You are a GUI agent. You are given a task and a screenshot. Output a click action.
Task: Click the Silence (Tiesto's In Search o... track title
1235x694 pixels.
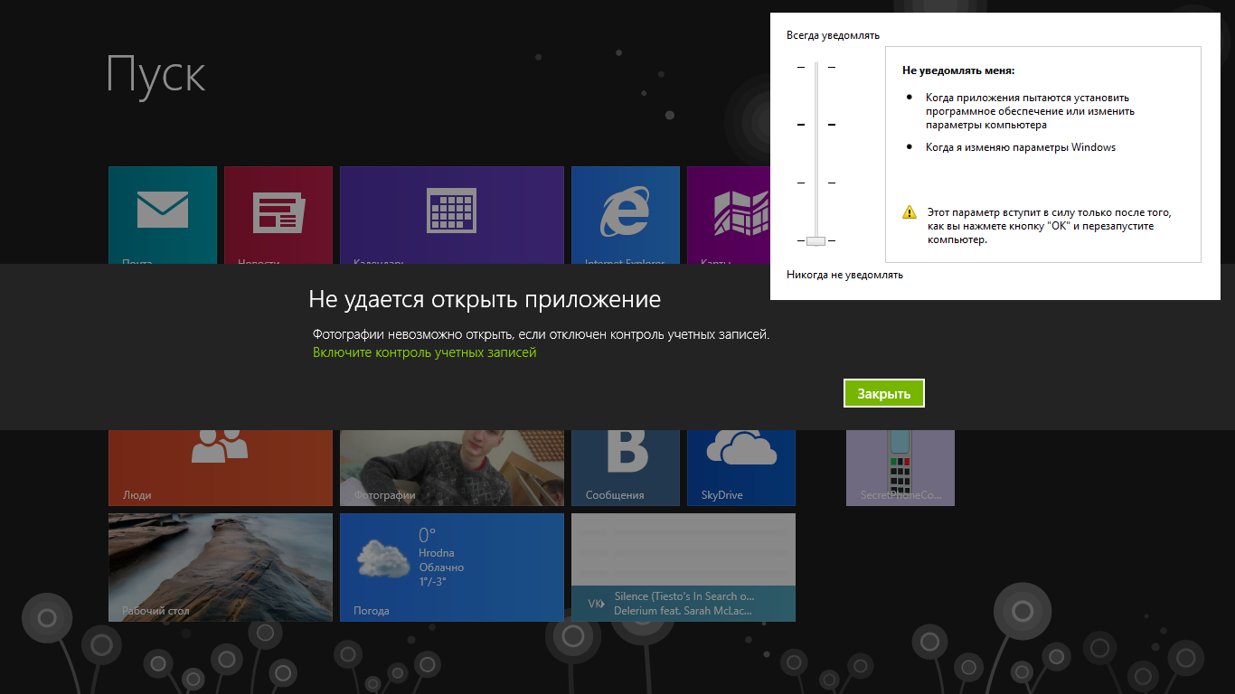click(684, 596)
